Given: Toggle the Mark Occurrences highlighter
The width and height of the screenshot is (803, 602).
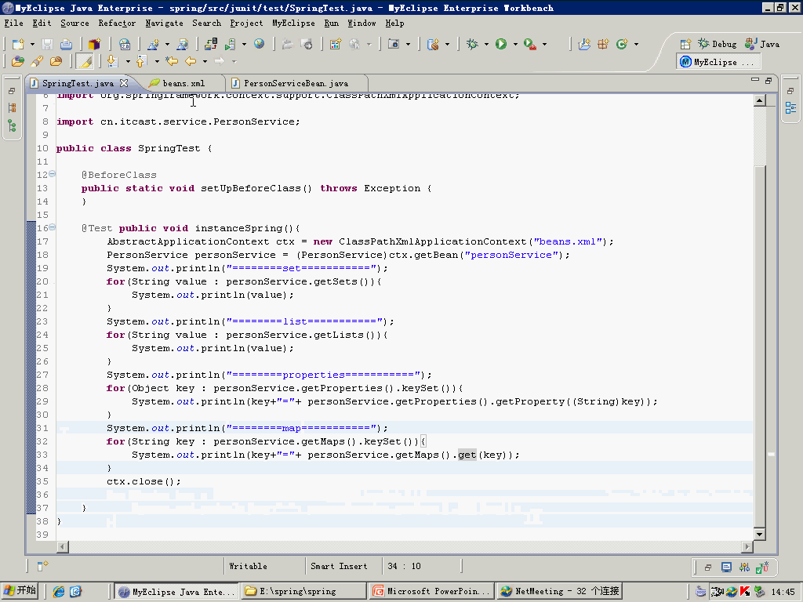Looking at the screenshot, I should tap(85, 61).
